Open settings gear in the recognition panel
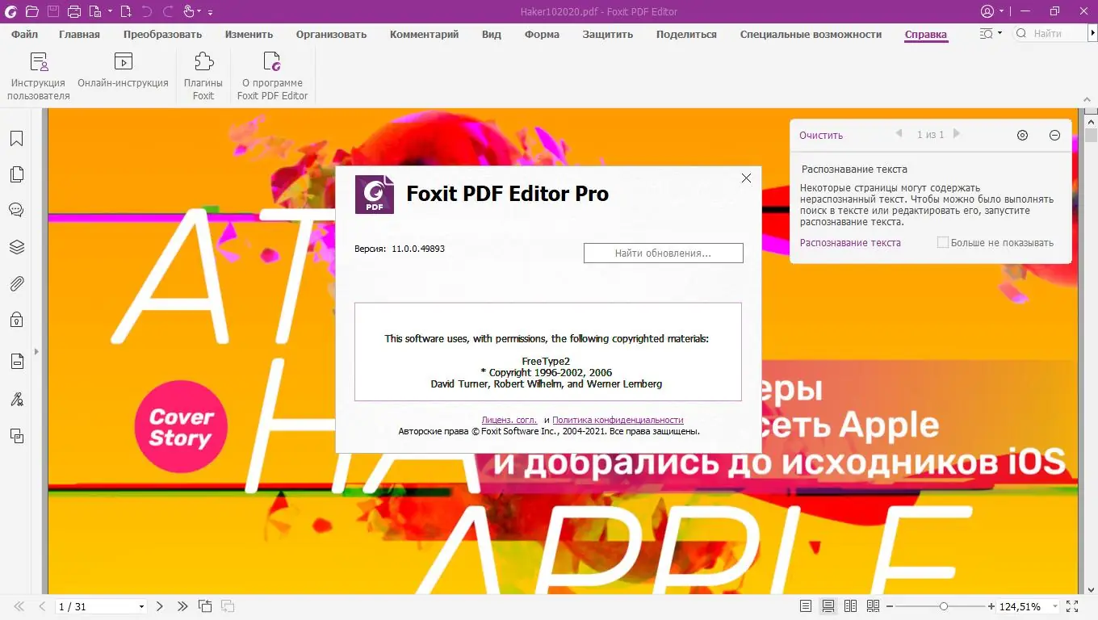The width and height of the screenshot is (1098, 620). tap(1022, 135)
